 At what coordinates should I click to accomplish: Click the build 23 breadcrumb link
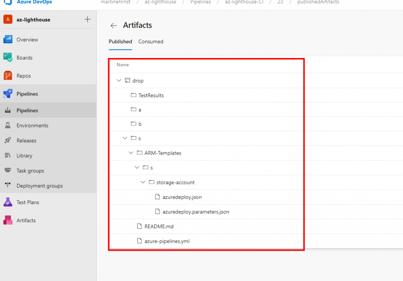(x=280, y=2)
